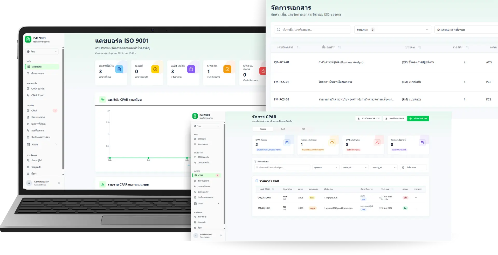This screenshot has height=255, width=498.
Task: Click the blue document icon on เอกสารที่ใช้งาน card
Action: point(119,69)
